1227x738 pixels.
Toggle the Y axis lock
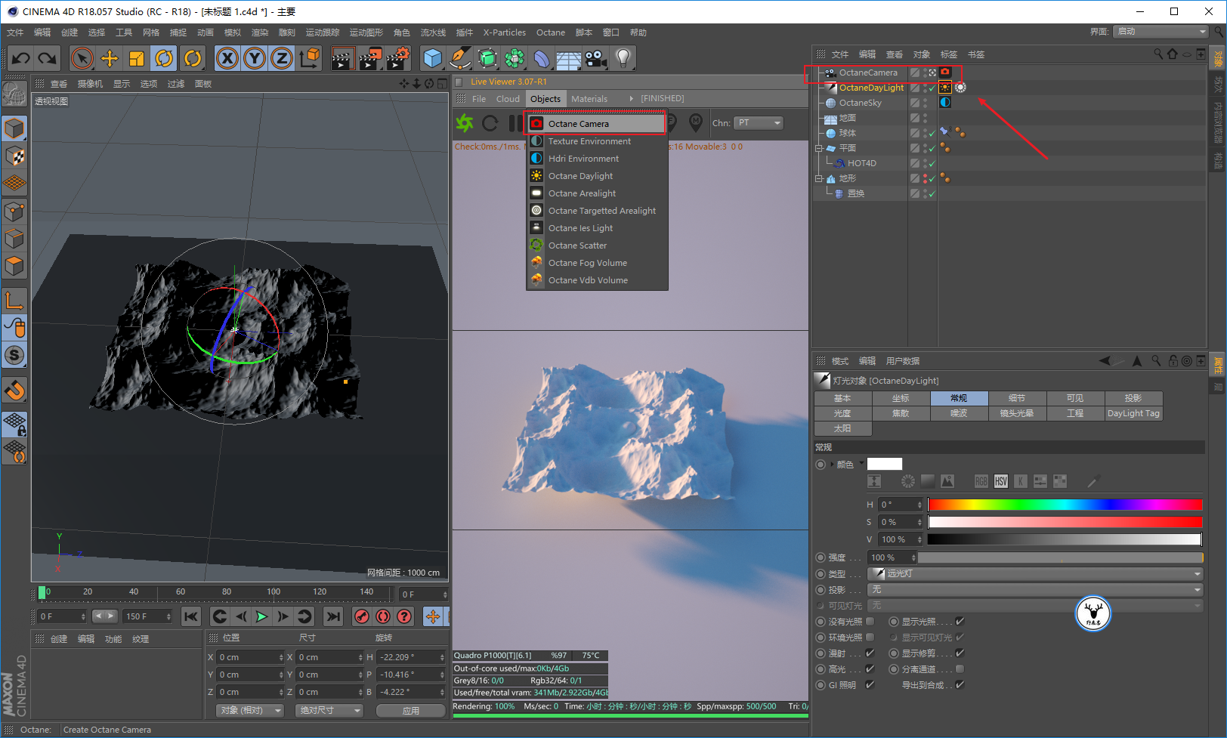(x=255, y=58)
